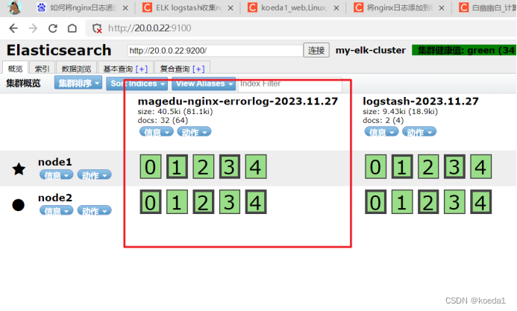Select shard 1 of magedu-nginx-errorlog on node1
Screen dimensions: 517x311
tap(177, 167)
